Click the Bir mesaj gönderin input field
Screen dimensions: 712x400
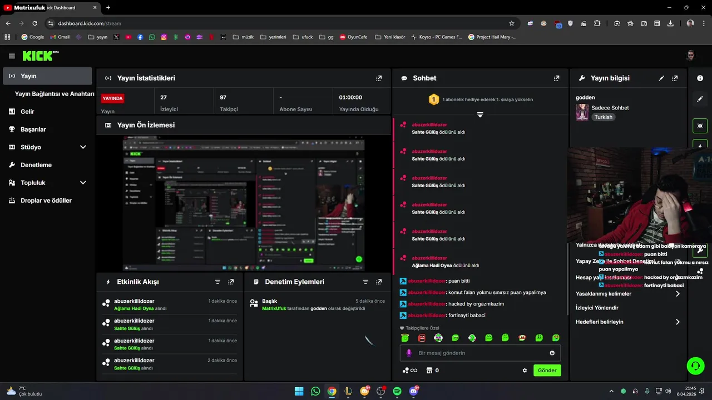point(480,353)
